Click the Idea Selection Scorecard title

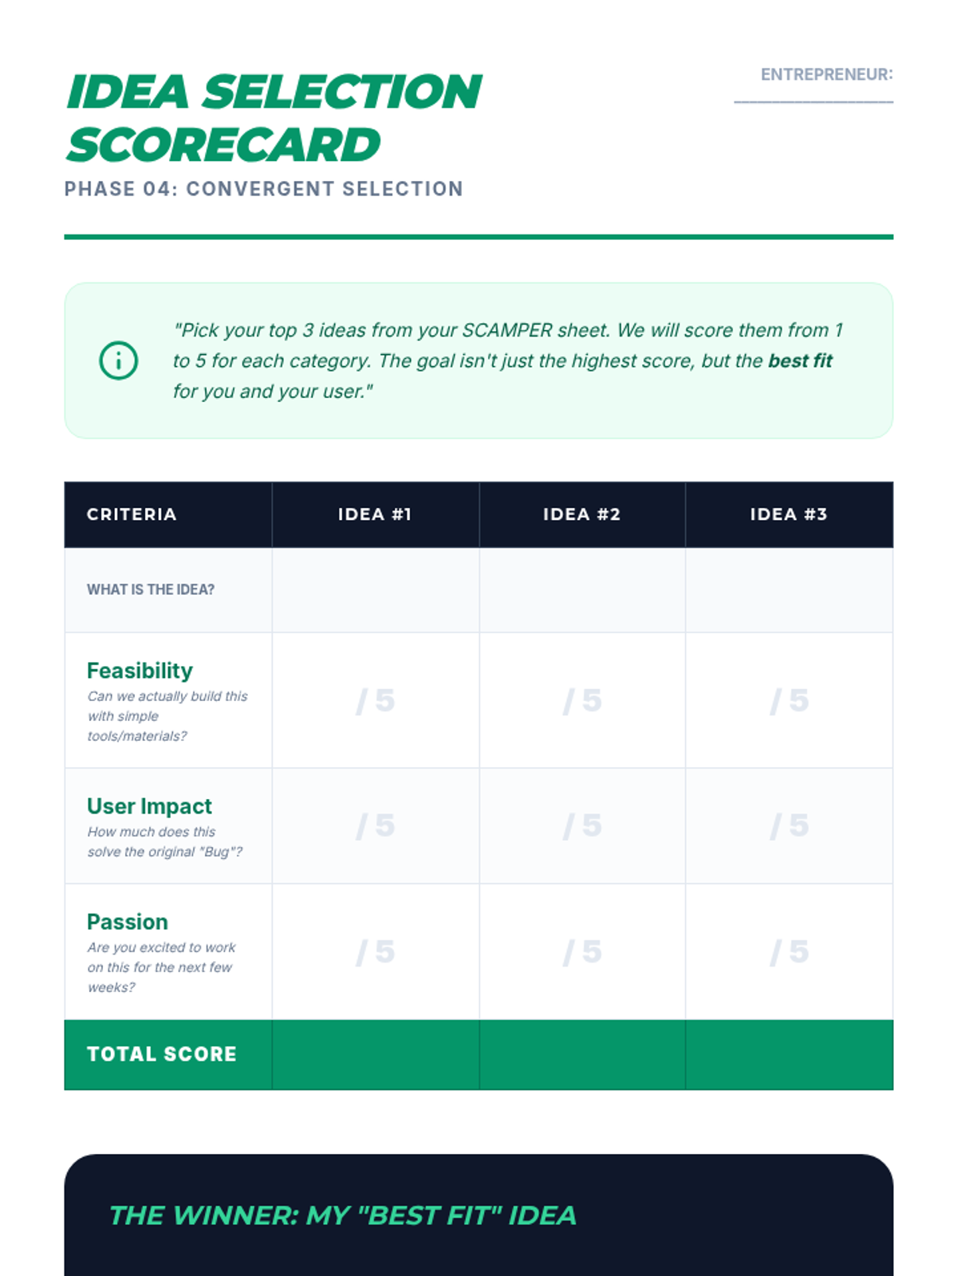pos(274,118)
